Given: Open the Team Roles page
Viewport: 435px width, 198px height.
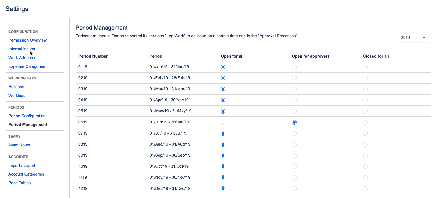Looking at the screenshot, I should 19,145.
